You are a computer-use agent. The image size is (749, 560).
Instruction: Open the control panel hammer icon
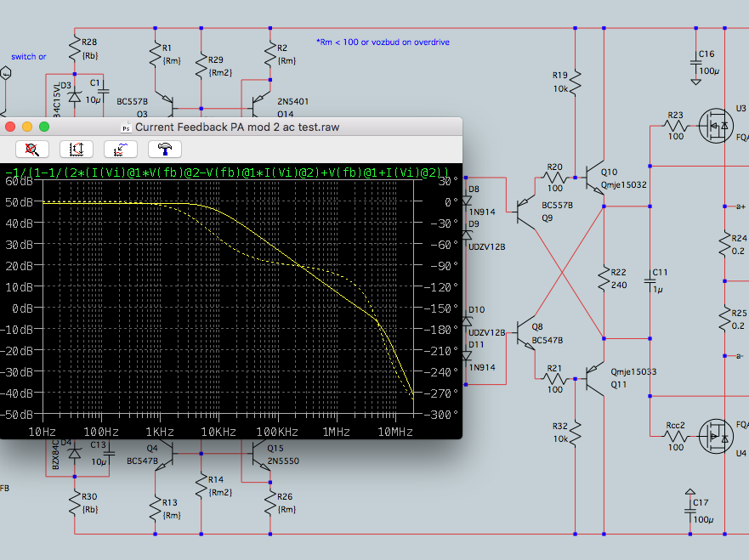165,150
